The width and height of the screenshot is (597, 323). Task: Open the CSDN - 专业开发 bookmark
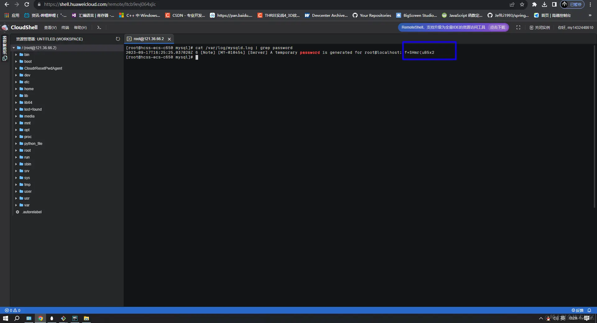coord(185,15)
